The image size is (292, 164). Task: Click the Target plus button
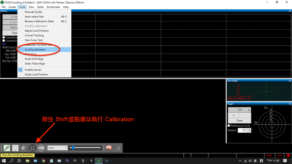pos(234,115)
